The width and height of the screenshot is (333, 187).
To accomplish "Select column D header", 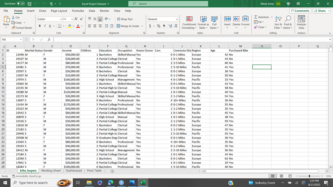I will 70,46.
